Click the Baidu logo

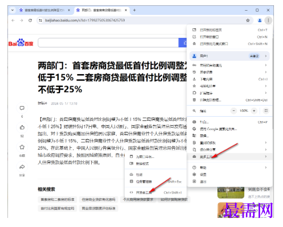coord(21,43)
